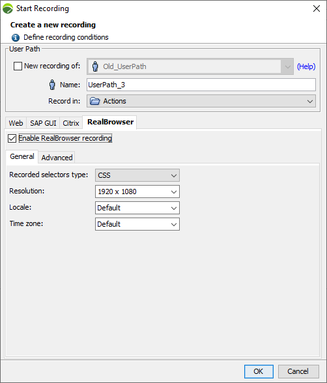Viewport: 327px width, 383px height.
Task: Click the folder icon in Record in field
Action: (94, 101)
